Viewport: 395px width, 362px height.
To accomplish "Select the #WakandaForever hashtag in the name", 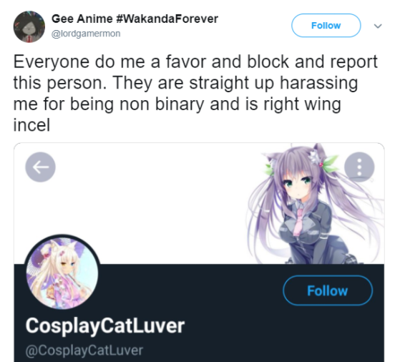I will 167,19.
